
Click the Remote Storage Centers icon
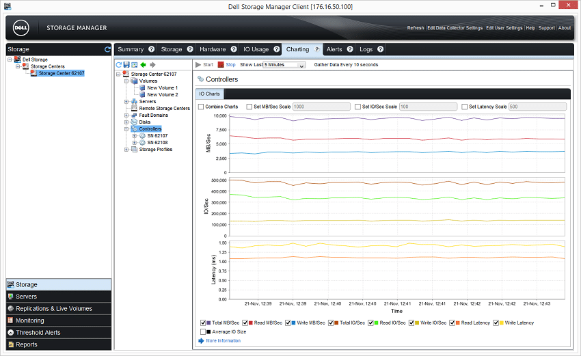tap(135, 108)
